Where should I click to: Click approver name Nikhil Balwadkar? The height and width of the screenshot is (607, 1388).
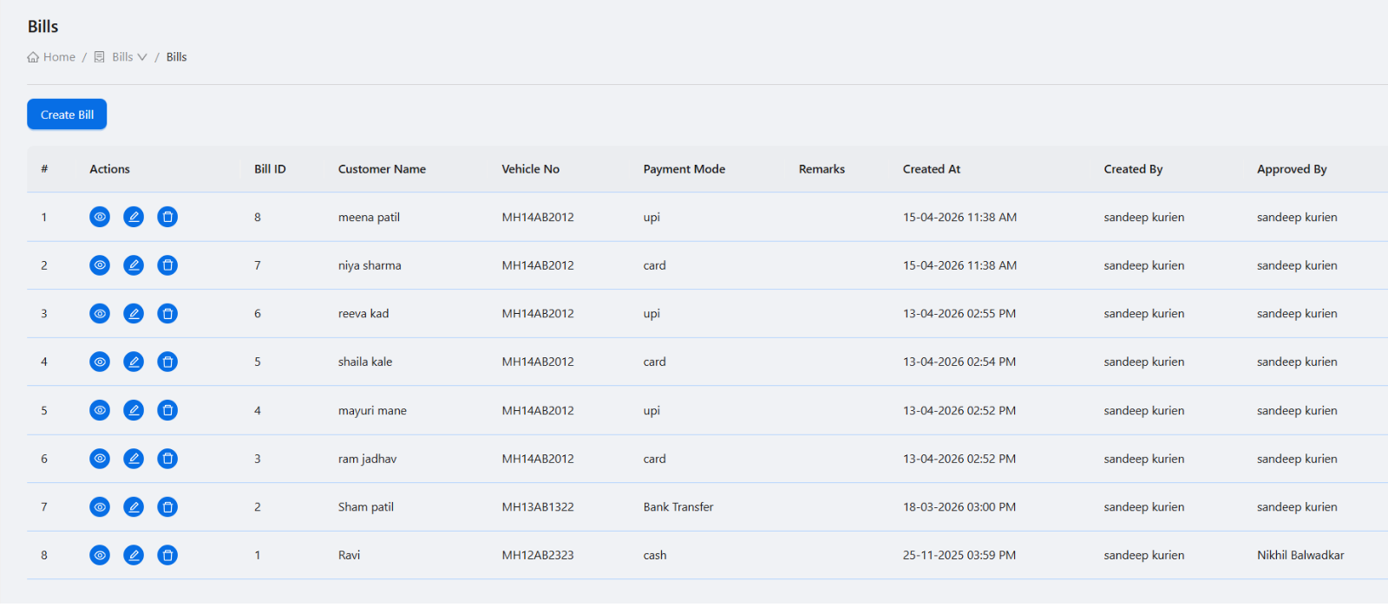(1300, 555)
